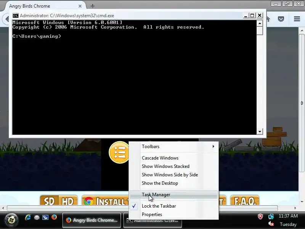Toggle Lock the Taskbar option
Image resolution: width=305 pixels, height=229 pixels.
(173, 206)
